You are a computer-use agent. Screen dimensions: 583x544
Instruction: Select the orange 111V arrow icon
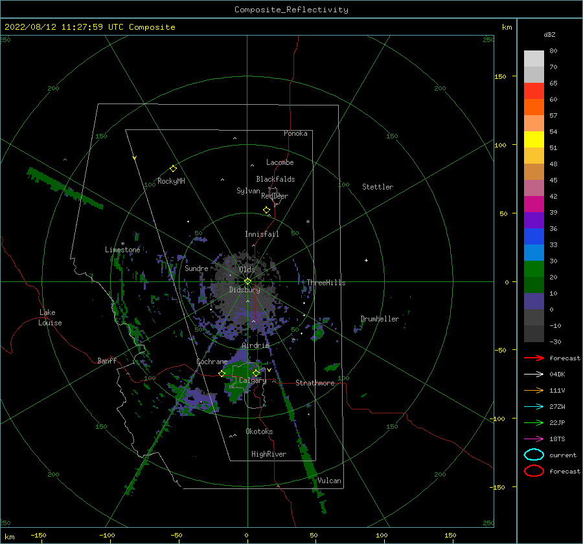(x=534, y=390)
